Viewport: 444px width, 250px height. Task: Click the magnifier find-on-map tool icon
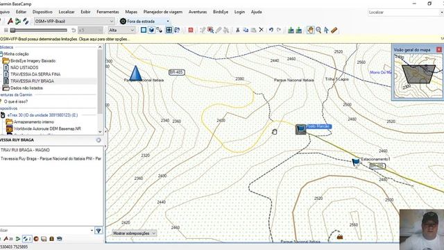pos(210,30)
